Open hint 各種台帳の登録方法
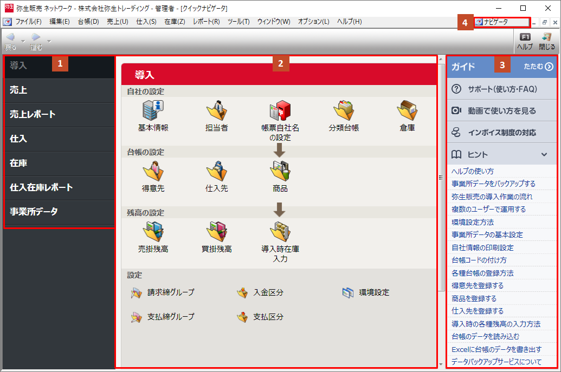 point(482,273)
